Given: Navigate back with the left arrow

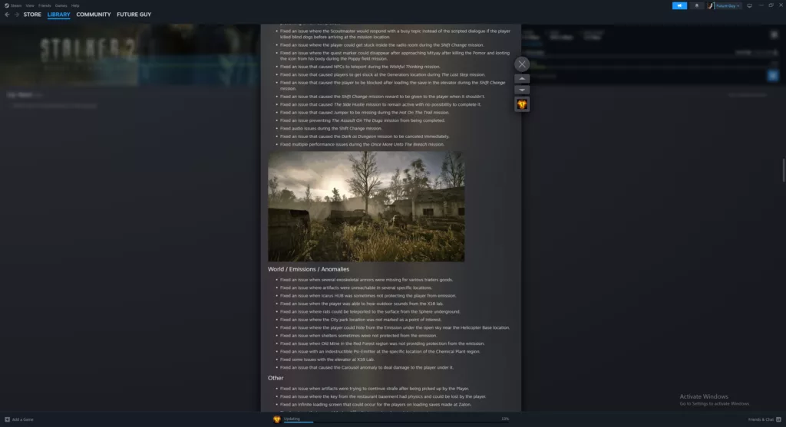Looking at the screenshot, I should pos(7,15).
